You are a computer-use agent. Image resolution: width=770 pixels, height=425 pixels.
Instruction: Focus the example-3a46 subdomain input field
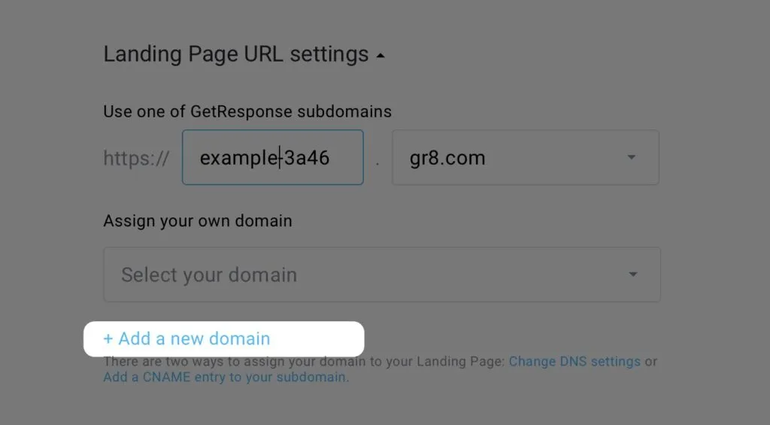(272, 157)
